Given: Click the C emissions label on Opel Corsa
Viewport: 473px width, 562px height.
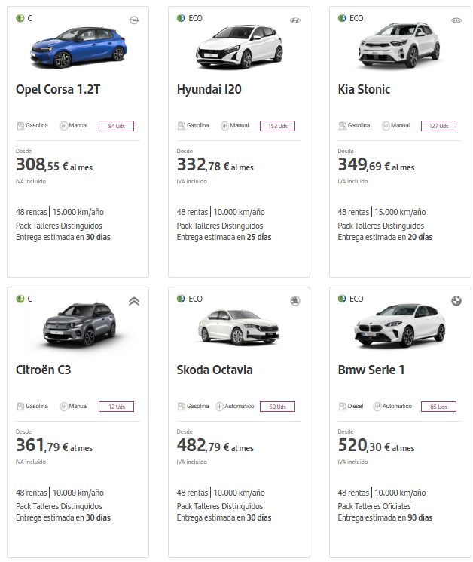Looking at the screenshot, I should click(20, 18).
